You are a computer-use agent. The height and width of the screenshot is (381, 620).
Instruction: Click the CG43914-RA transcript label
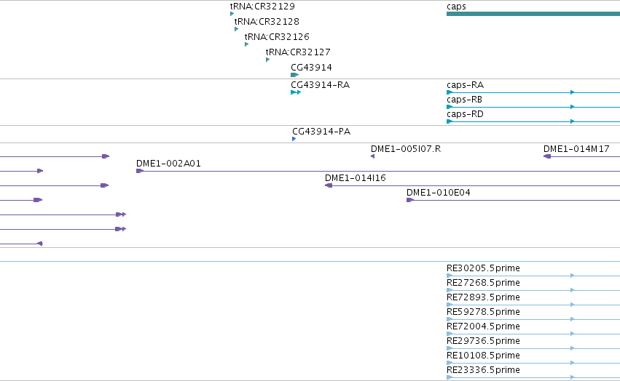coord(321,85)
